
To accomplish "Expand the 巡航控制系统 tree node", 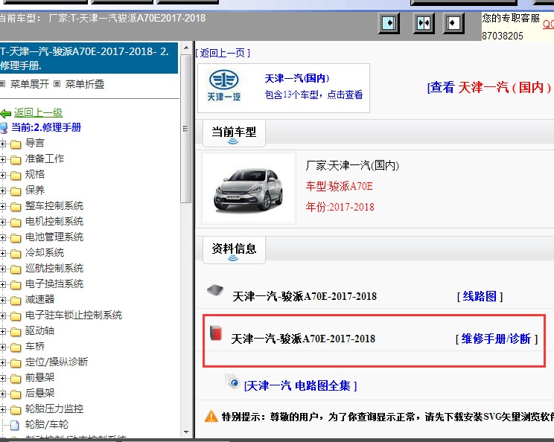I will [x=3, y=269].
